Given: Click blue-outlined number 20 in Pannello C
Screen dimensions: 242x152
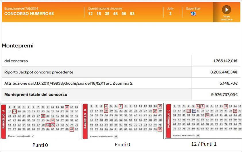Looking at the screenshot, I should (x=194, y=111).
